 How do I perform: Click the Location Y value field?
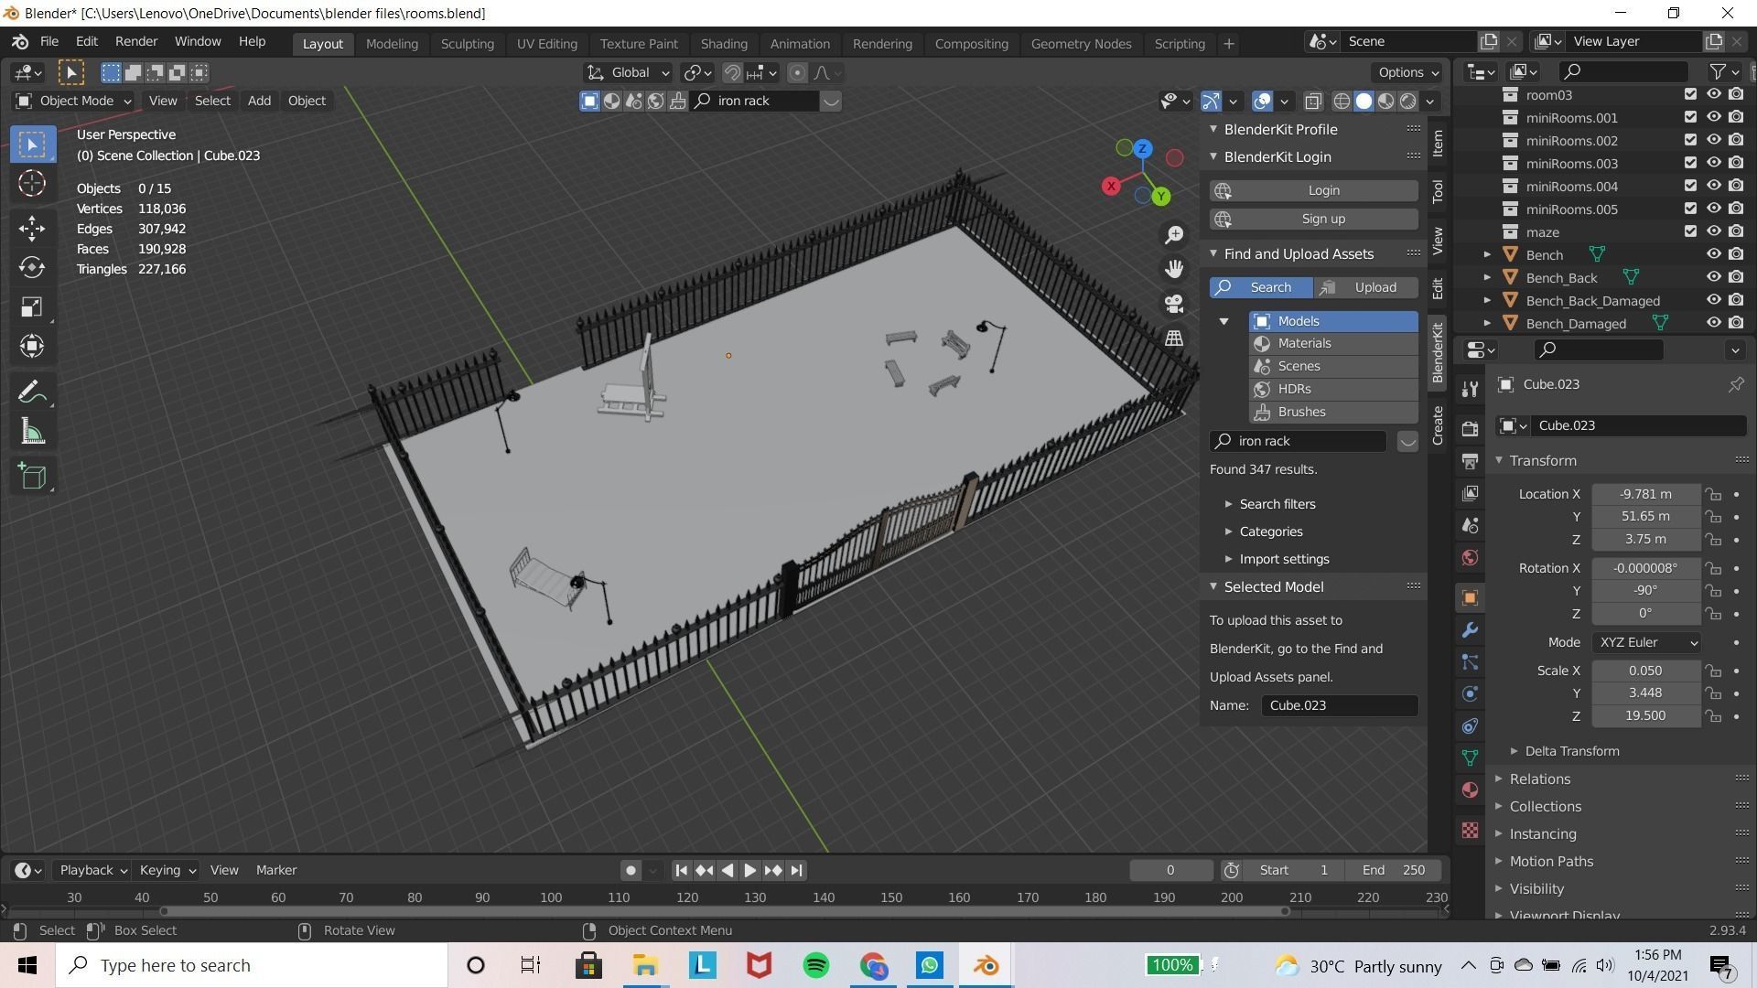pyautogui.click(x=1645, y=517)
